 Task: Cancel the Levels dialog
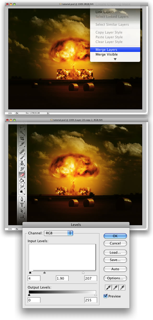[x=115, y=243]
